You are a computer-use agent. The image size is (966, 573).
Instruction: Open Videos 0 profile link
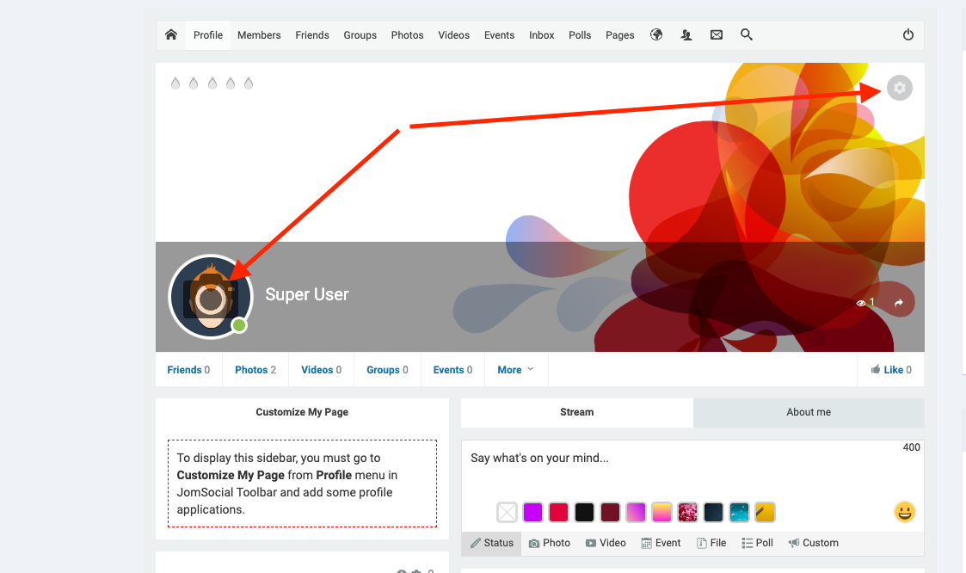321,370
